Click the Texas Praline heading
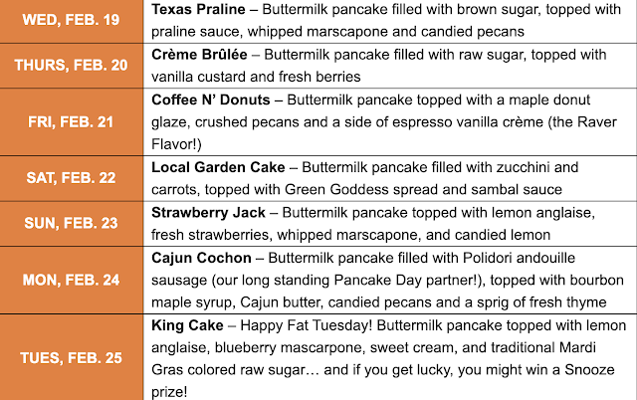 (x=198, y=9)
